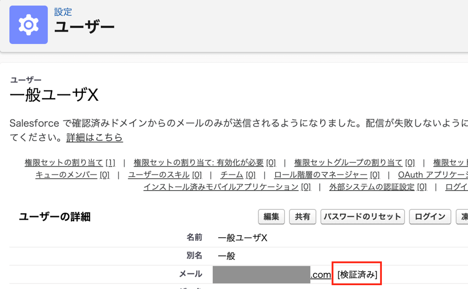Click the 別名 field label

pyautogui.click(x=194, y=255)
